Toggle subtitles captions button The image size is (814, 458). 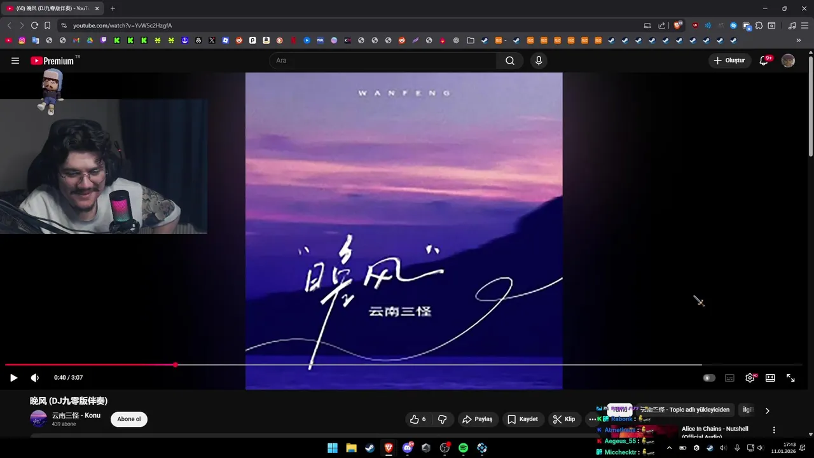(729, 378)
